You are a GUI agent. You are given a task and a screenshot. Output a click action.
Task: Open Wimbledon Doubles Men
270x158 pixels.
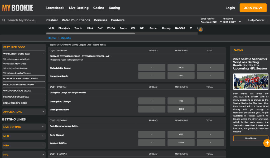pos(15,68)
